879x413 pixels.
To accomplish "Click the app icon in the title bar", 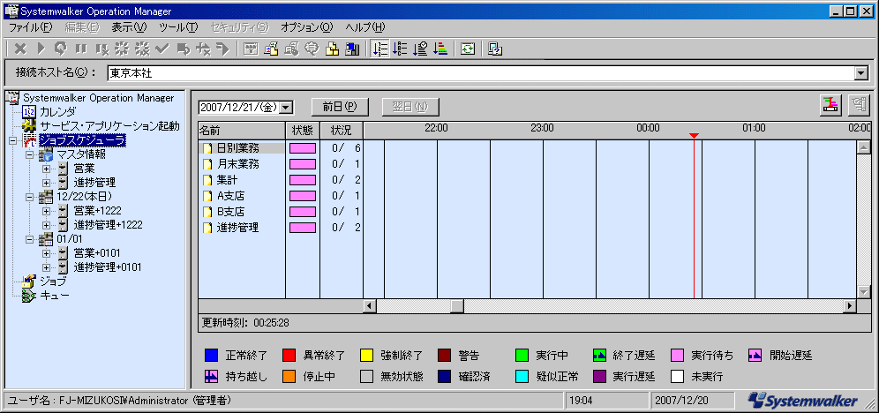I will (11, 11).
